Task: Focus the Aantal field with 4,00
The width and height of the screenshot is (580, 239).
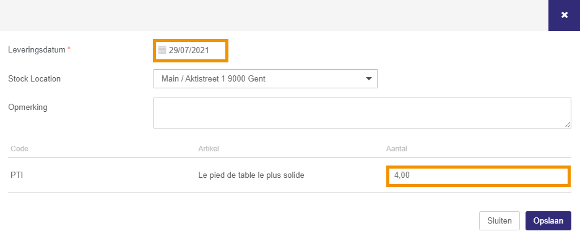Action: 478,176
